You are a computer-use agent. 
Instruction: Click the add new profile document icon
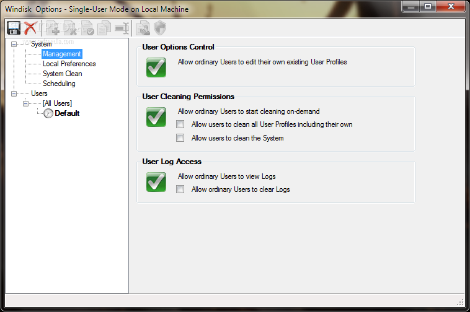pyautogui.click(x=53, y=28)
